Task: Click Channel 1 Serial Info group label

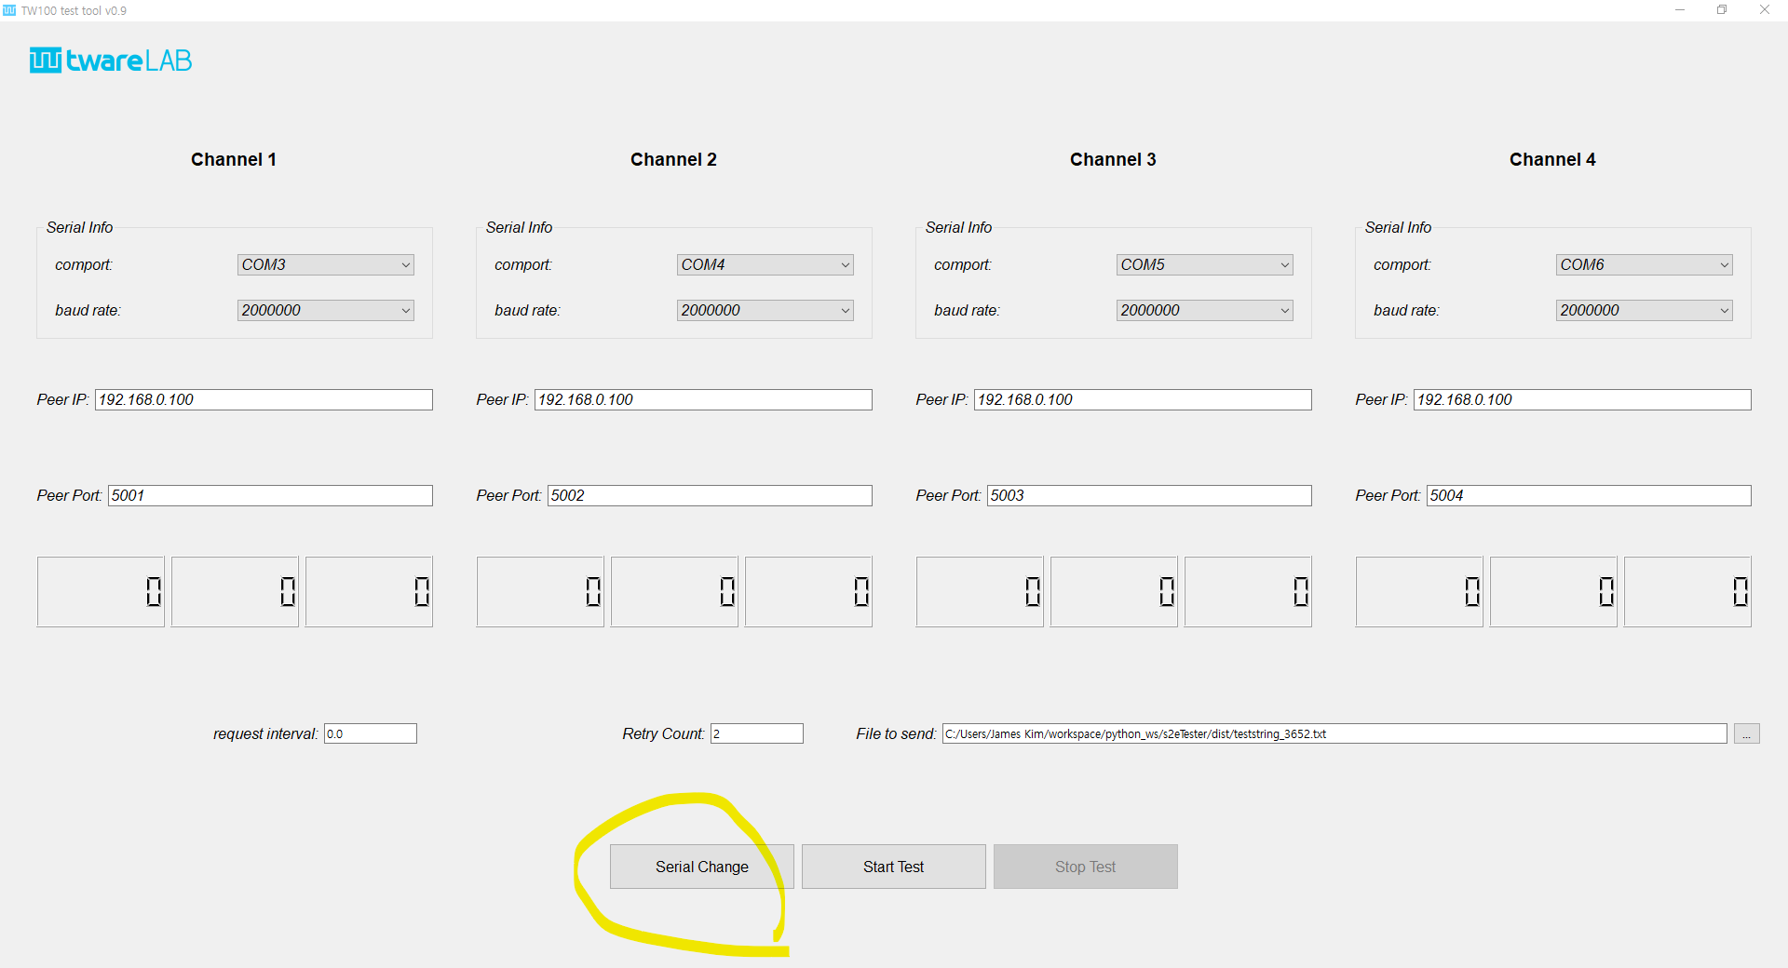Action: (79, 227)
